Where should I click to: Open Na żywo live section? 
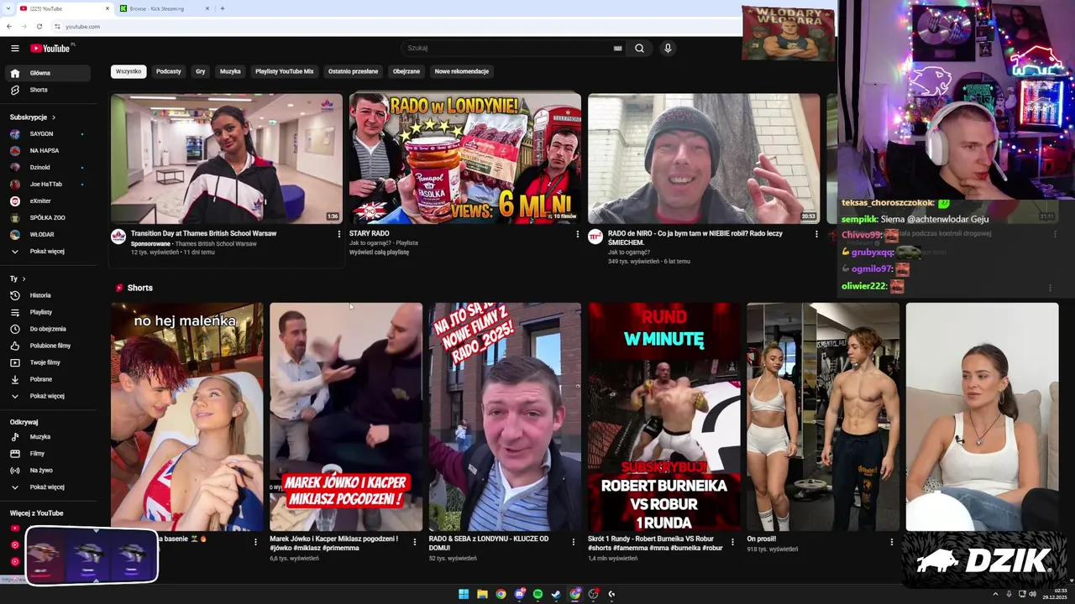(47, 471)
